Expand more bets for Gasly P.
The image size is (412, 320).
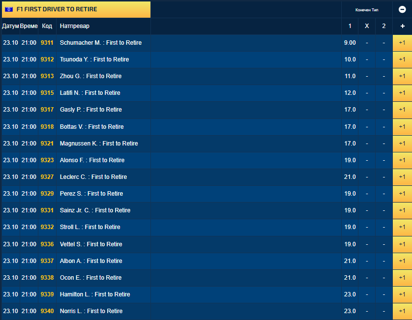point(402,110)
